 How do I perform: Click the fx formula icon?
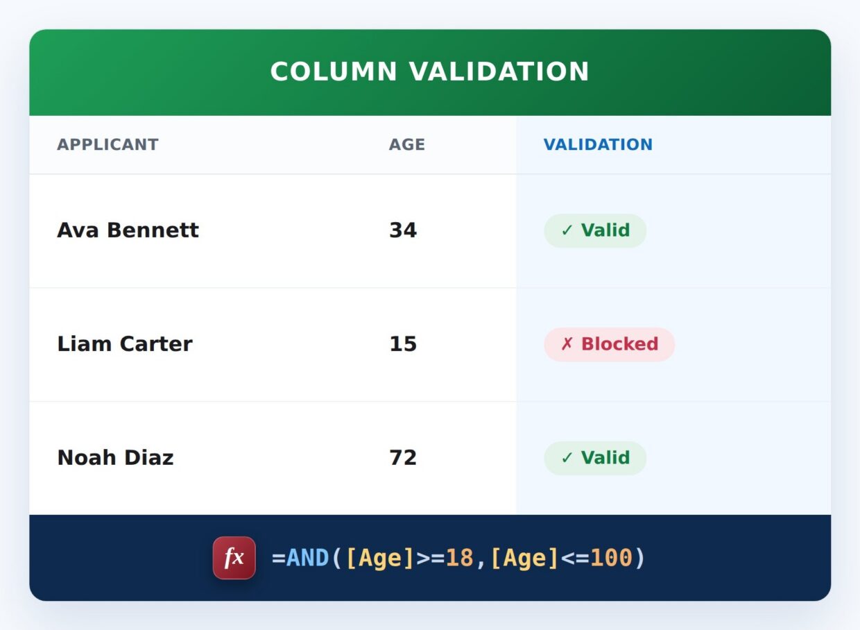[234, 558]
